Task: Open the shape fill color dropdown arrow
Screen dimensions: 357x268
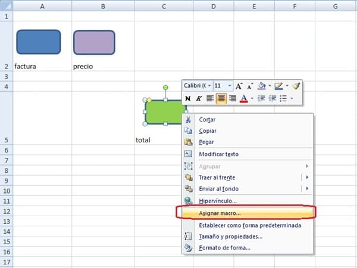Action: (x=270, y=86)
